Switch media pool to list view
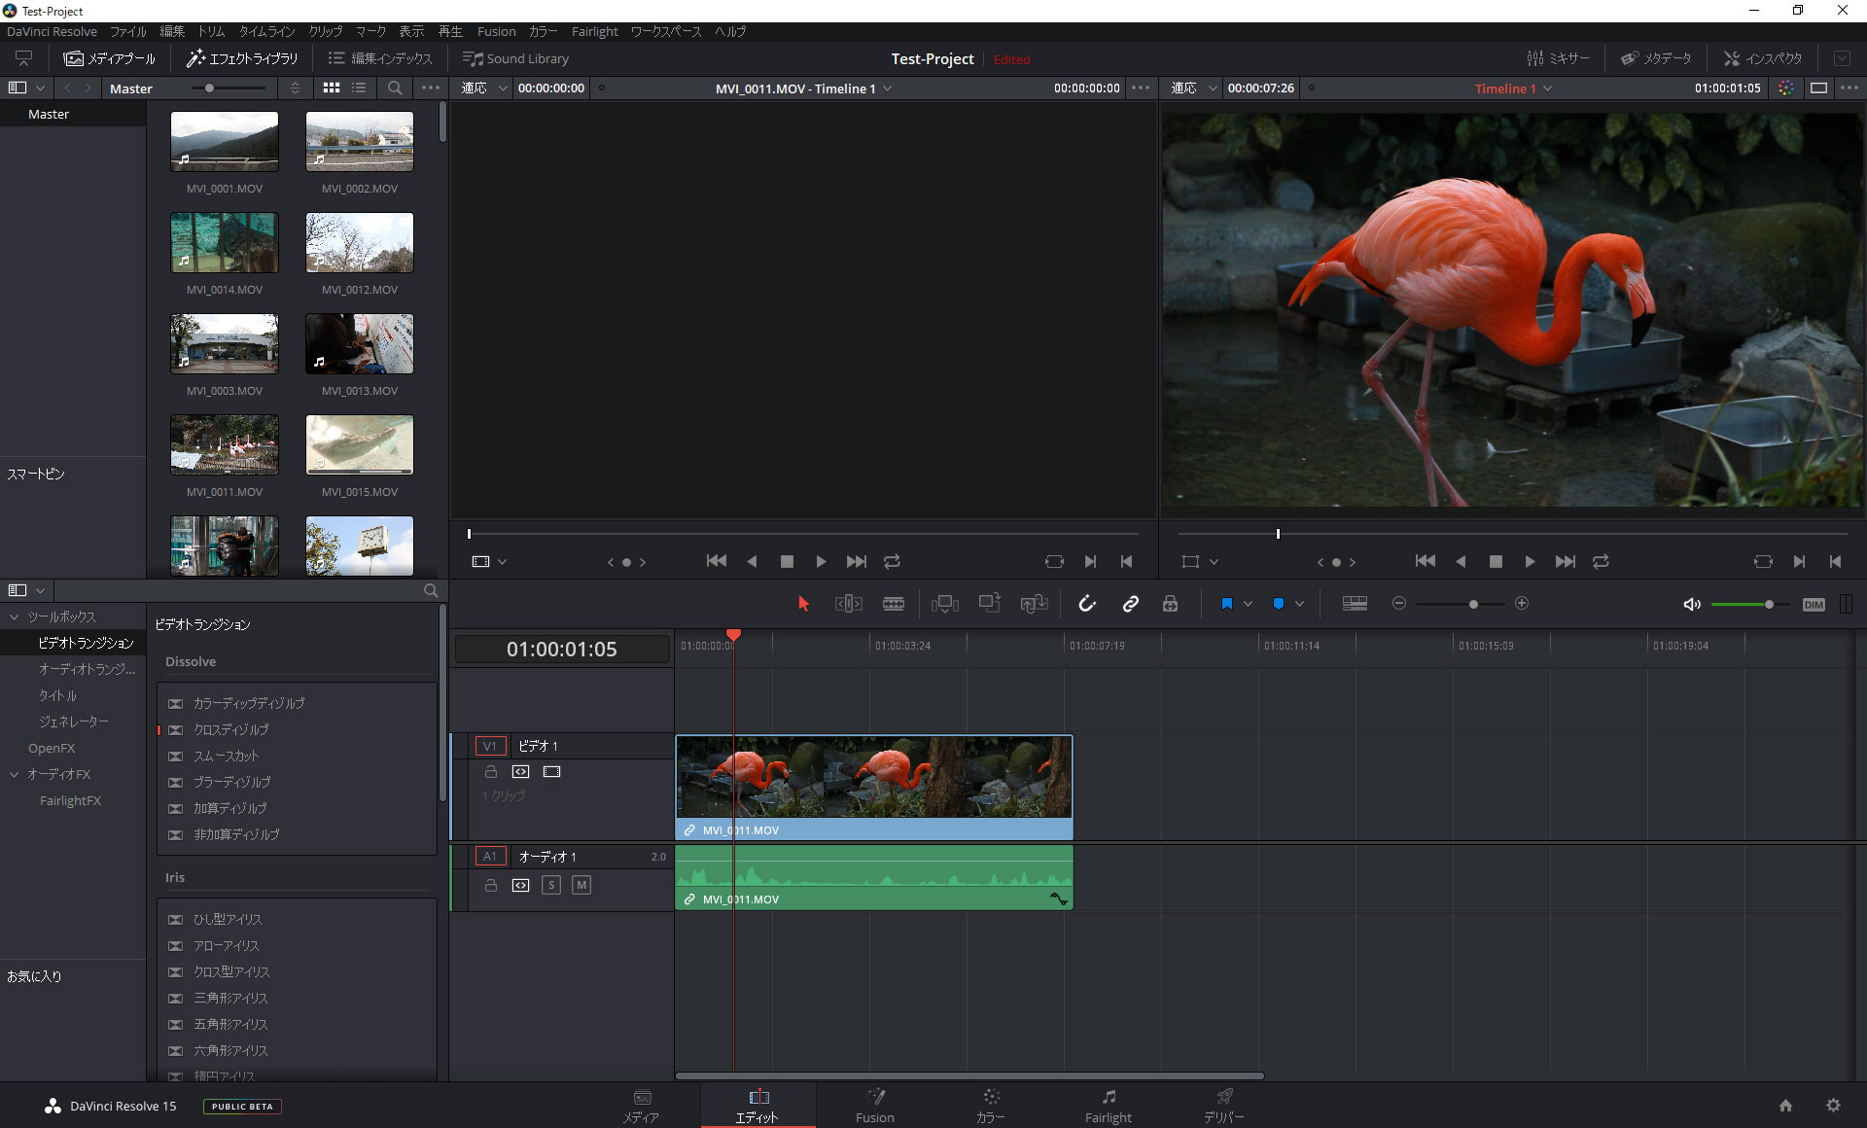The image size is (1867, 1128). tap(359, 88)
